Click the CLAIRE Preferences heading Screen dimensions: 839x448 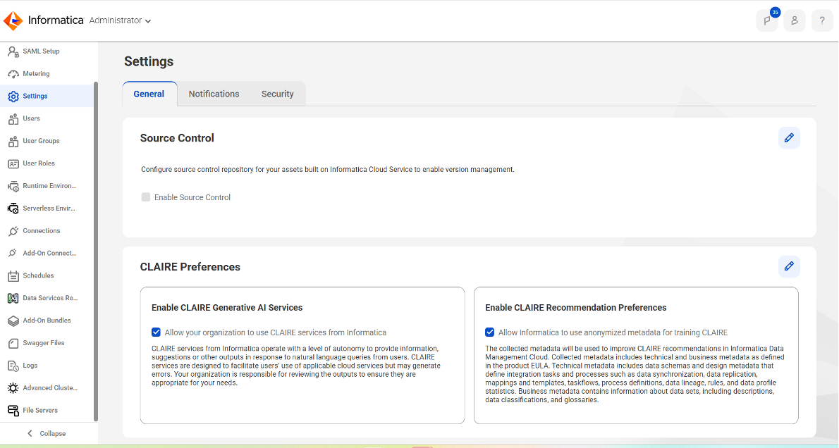tap(190, 267)
